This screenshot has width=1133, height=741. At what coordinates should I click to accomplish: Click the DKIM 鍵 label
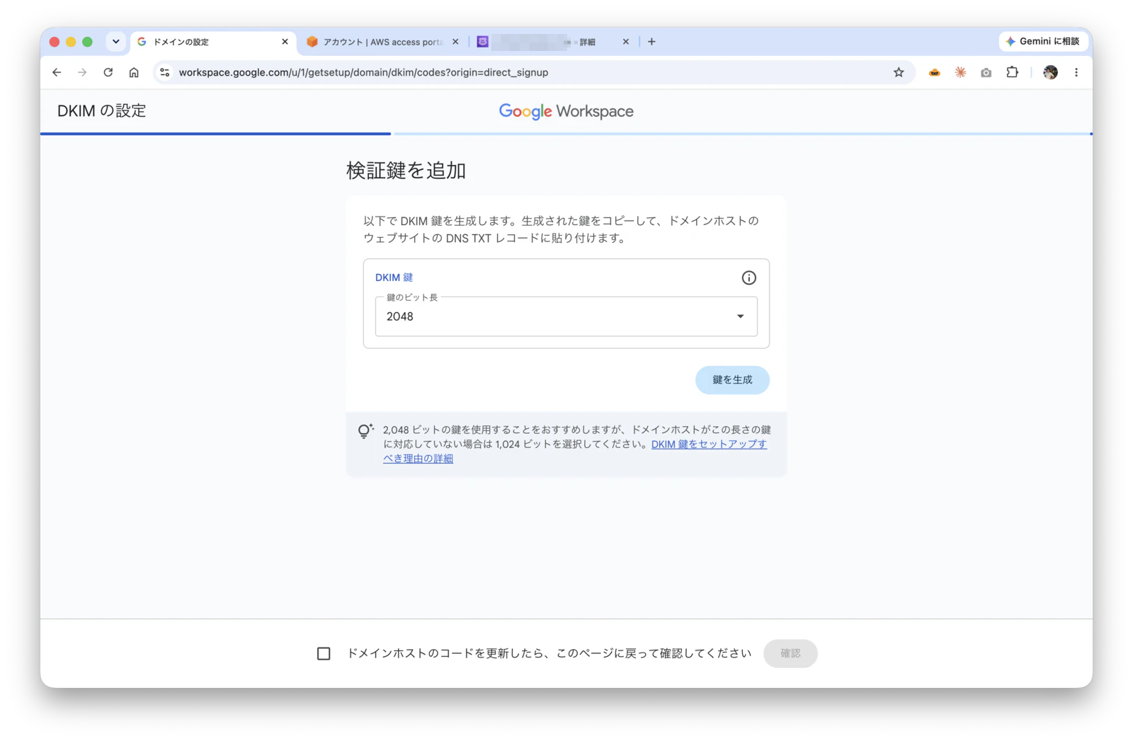[394, 277]
